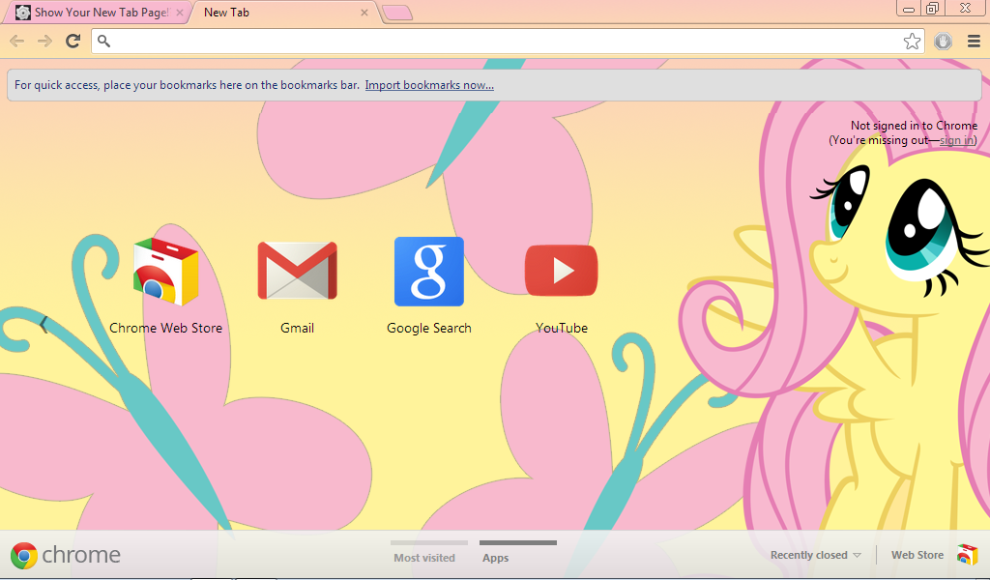Switch to the Apps section

point(496,557)
